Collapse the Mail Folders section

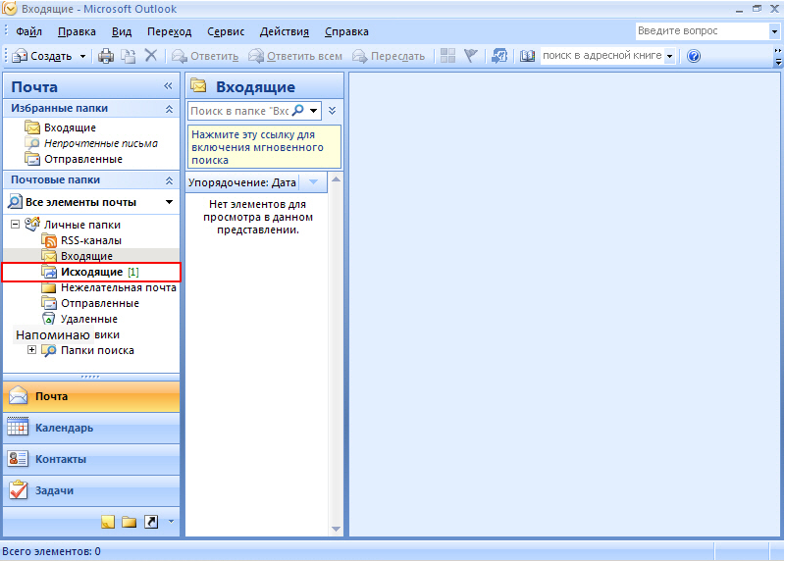(x=169, y=180)
